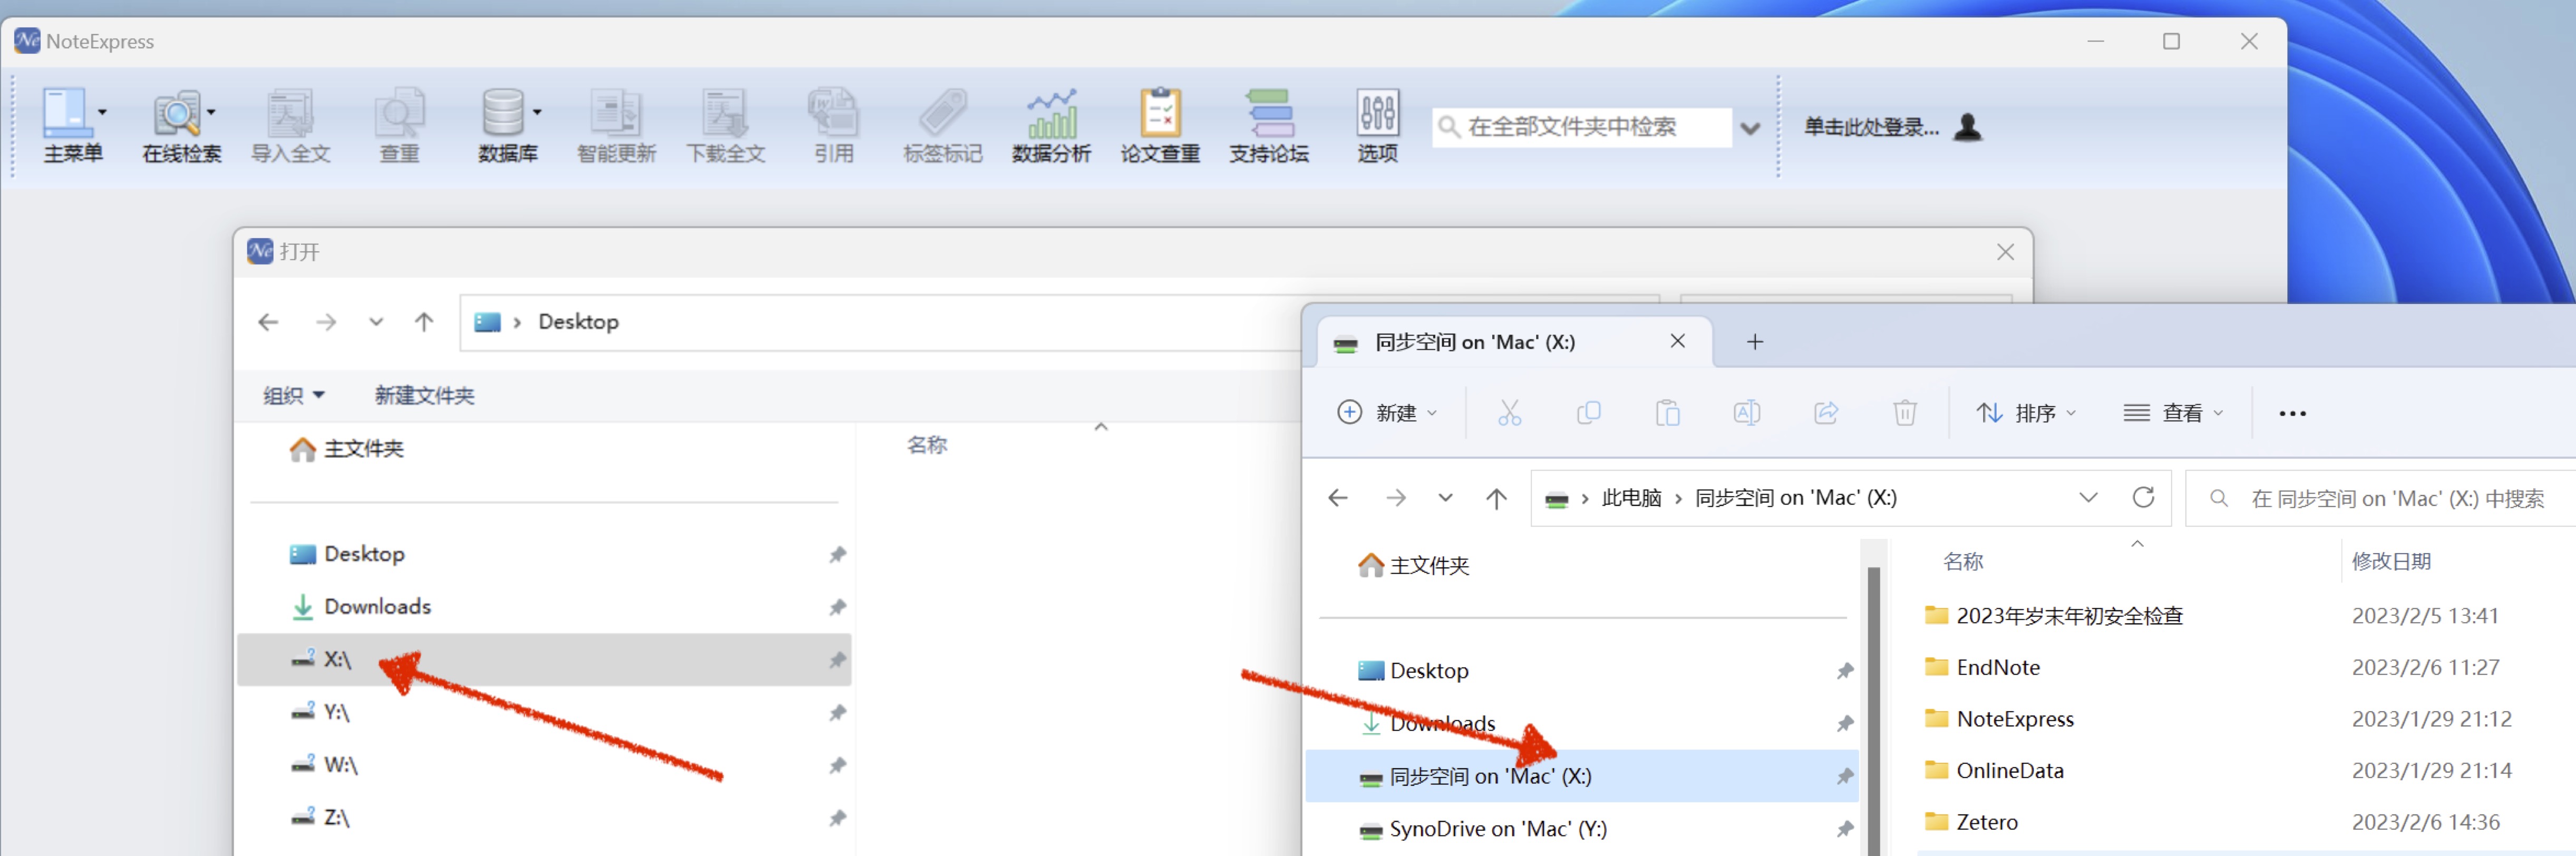Open See more (...) menu in Explorer
This screenshot has height=856, width=2576.
2292,414
